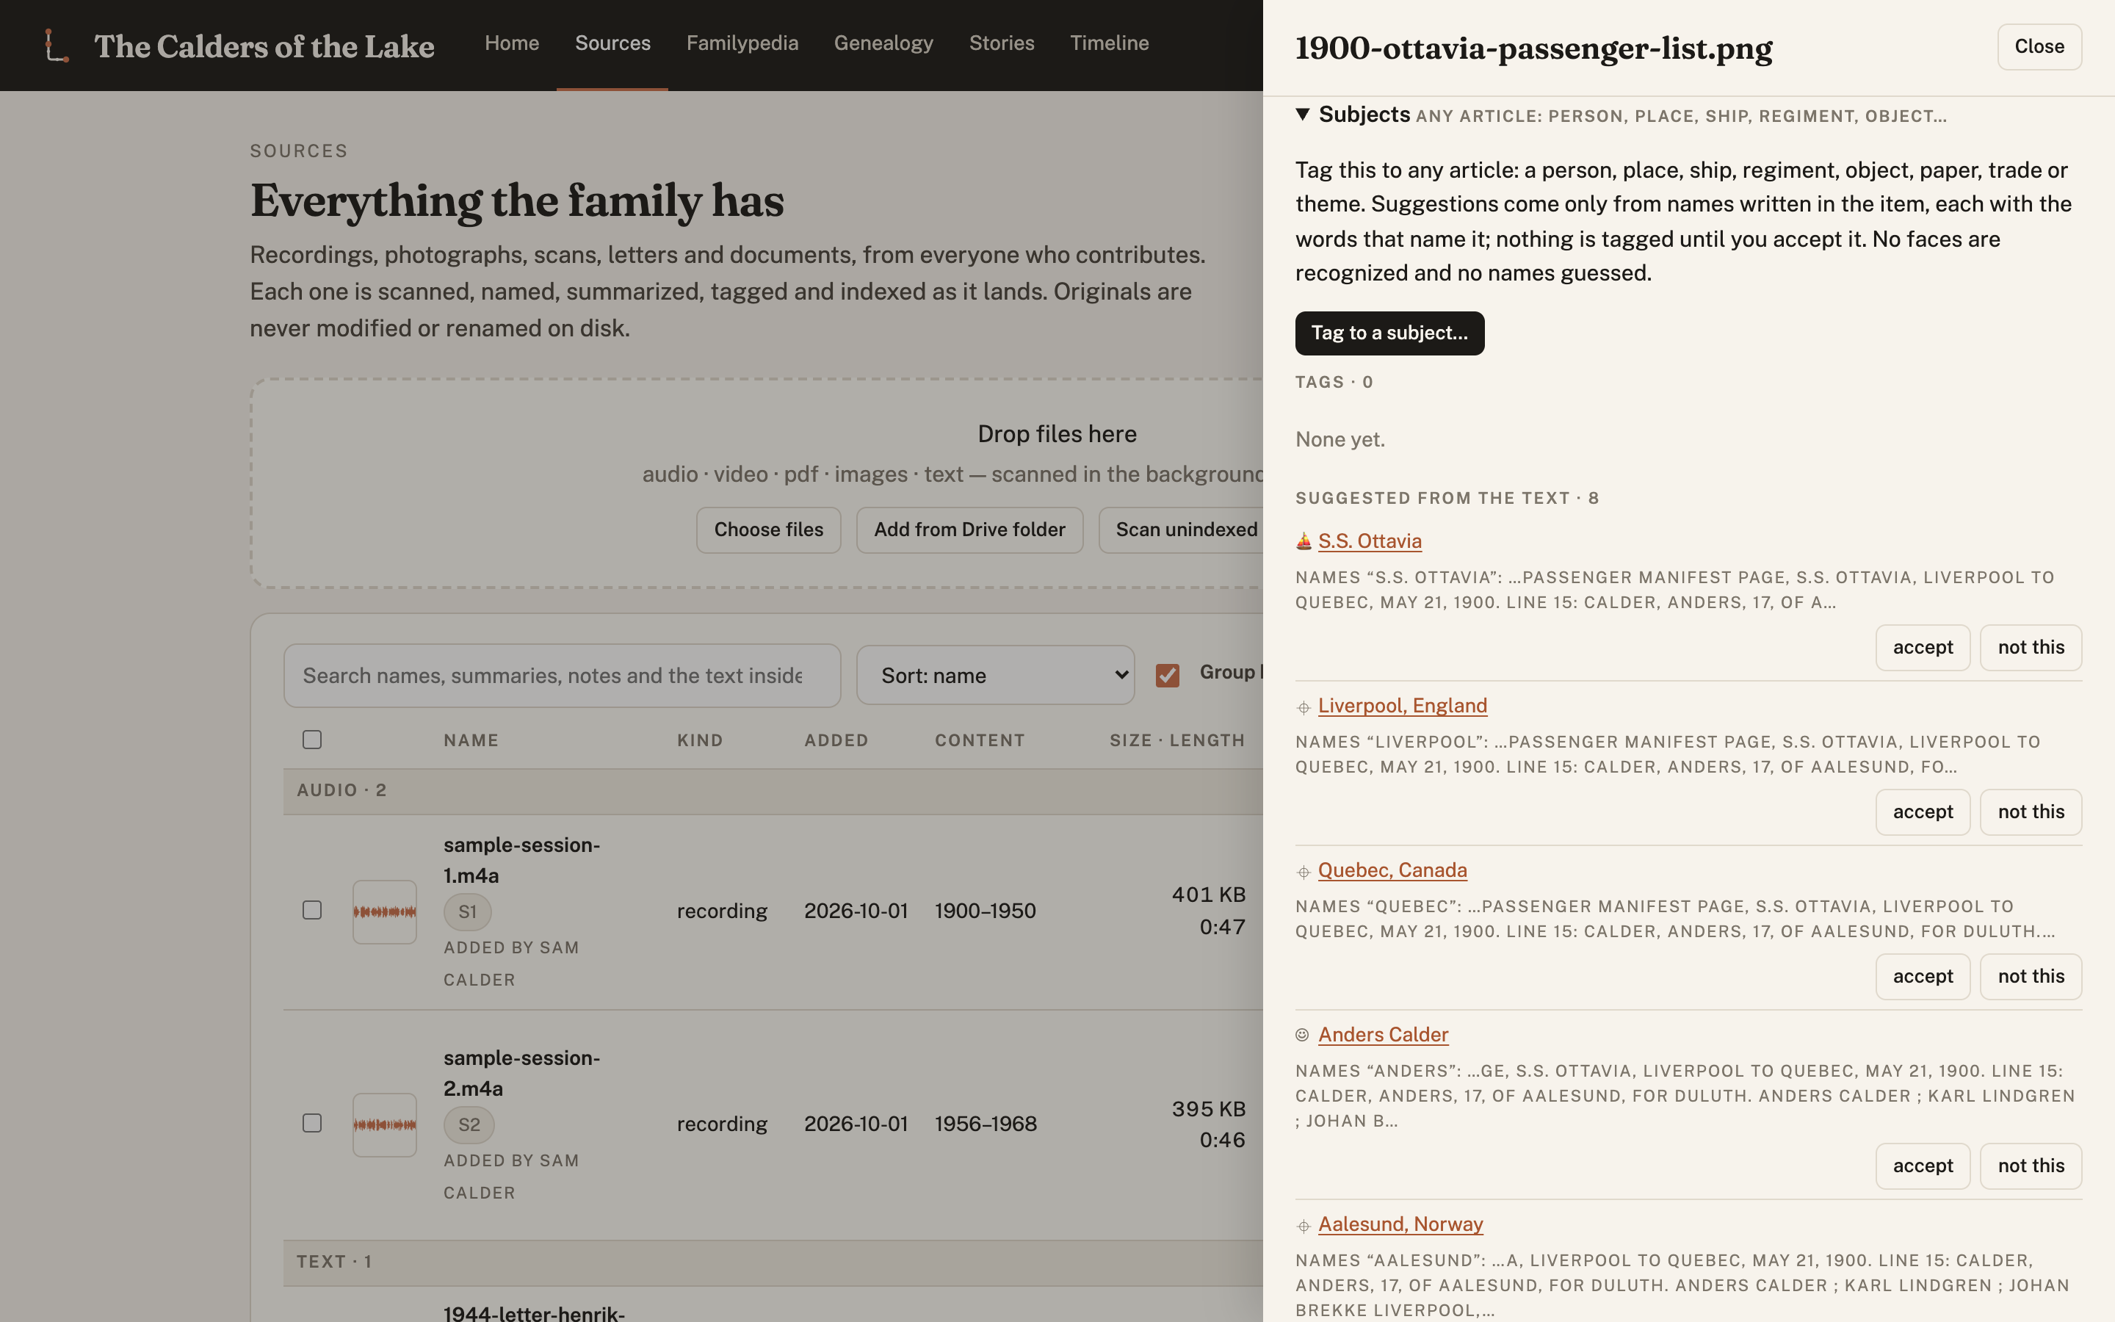Click not this for Anders Calder
Screen dimensions: 2115x1322
(x=2031, y=1166)
